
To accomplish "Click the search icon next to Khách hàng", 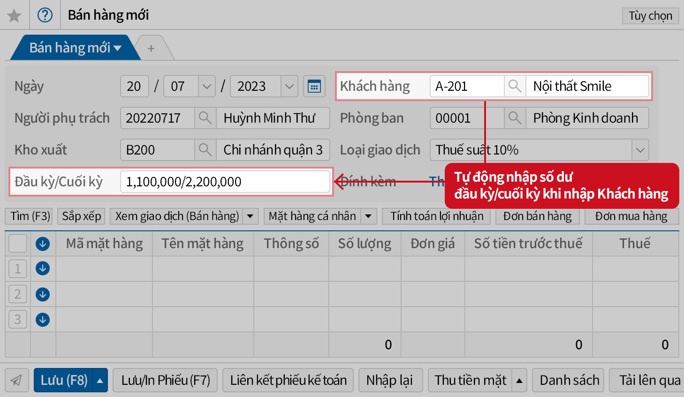I will [515, 86].
